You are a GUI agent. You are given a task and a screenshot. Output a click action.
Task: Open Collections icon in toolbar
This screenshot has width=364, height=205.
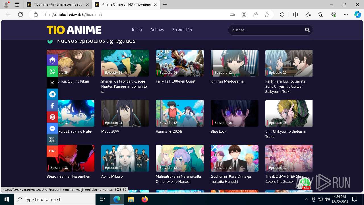coord(321,15)
